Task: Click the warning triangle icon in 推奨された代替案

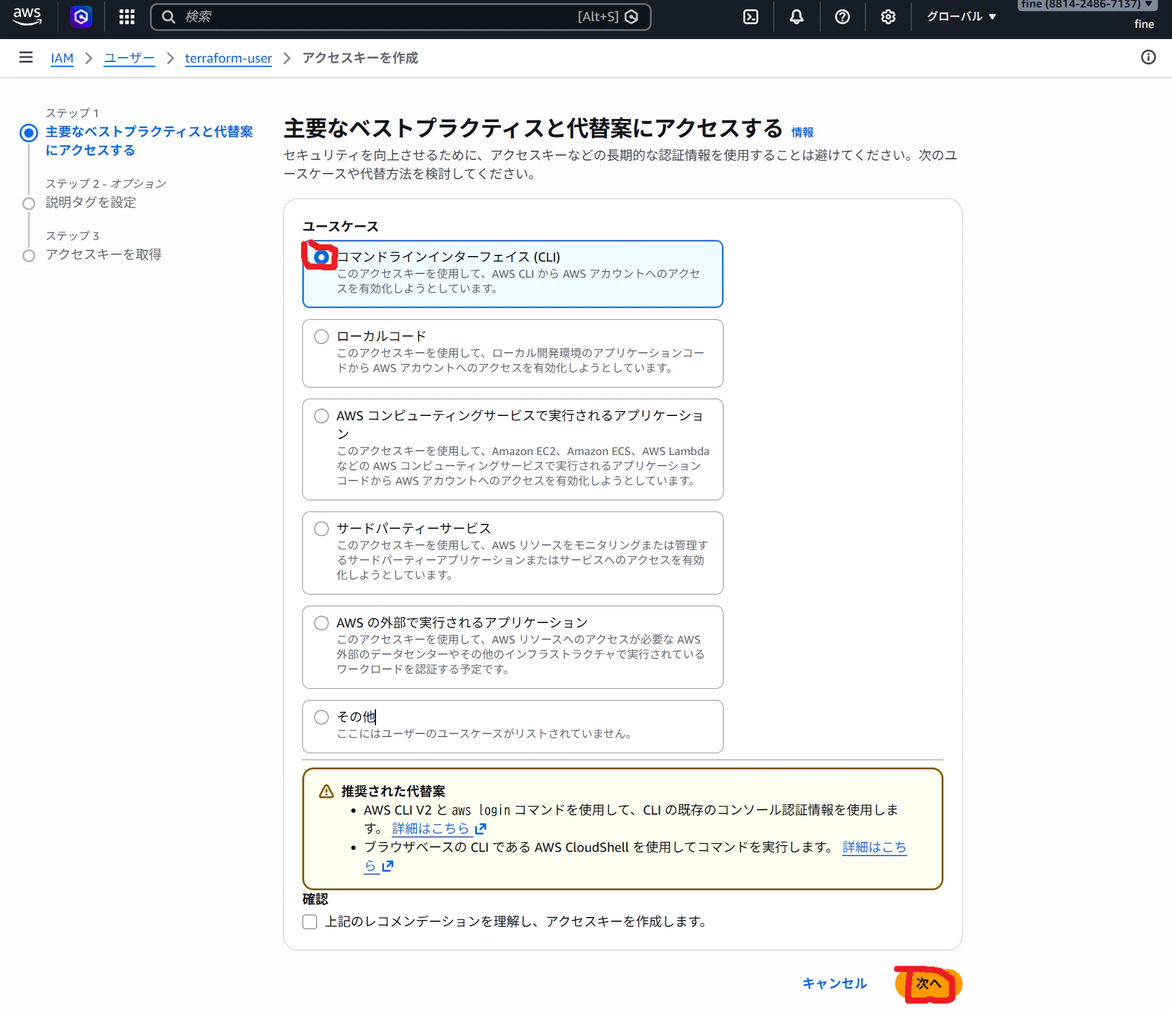Action: (x=326, y=791)
